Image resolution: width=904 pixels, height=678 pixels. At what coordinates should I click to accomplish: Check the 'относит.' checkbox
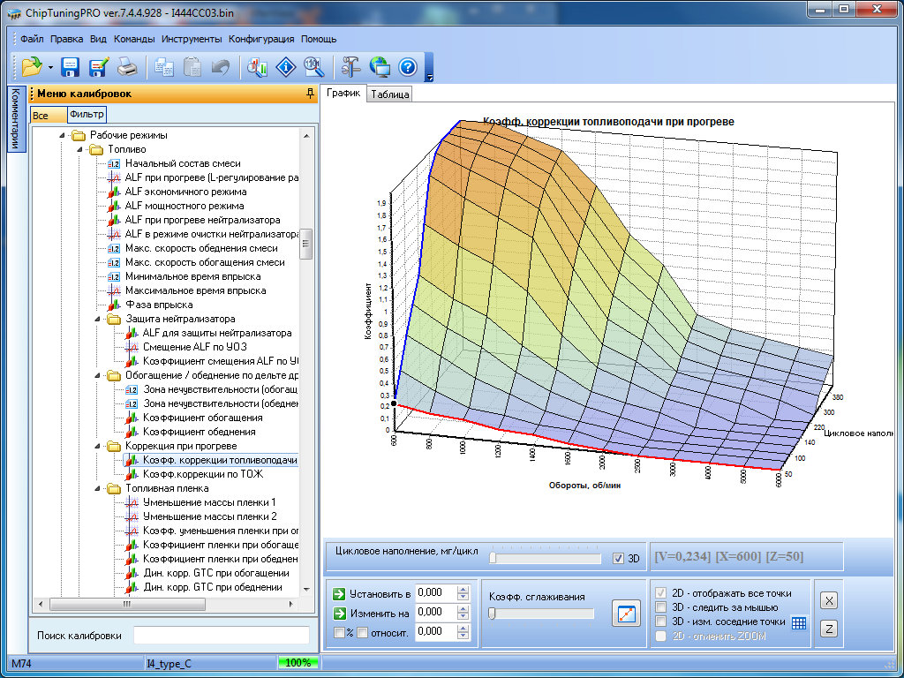(362, 631)
